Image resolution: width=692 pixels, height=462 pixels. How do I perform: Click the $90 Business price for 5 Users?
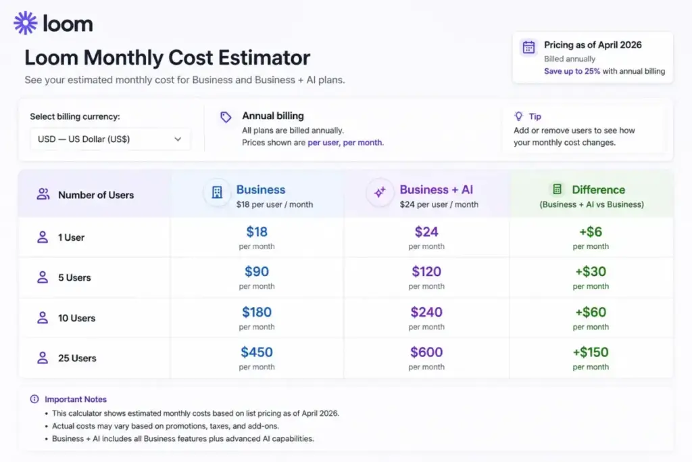[257, 271]
